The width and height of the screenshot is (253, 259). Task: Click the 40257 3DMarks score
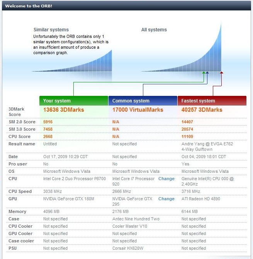click(202, 110)
